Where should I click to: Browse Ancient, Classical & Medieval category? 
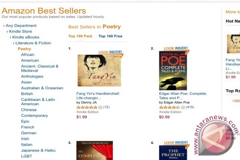click(40, 68)
